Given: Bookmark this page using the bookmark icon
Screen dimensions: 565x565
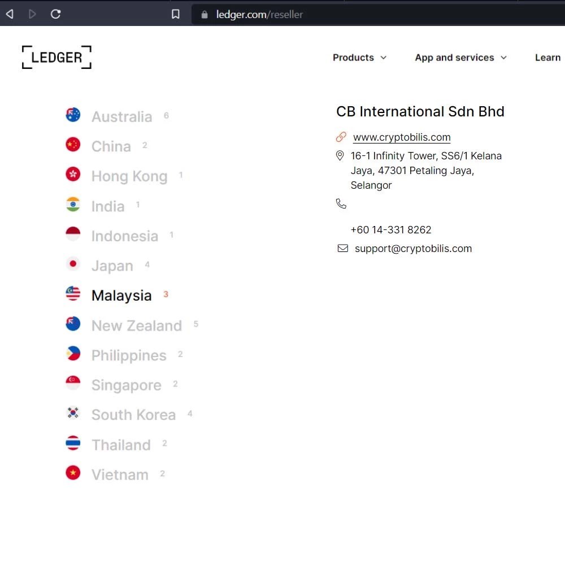Looking at the screenshot, I should pyautogui.click(x=176, y=14).
